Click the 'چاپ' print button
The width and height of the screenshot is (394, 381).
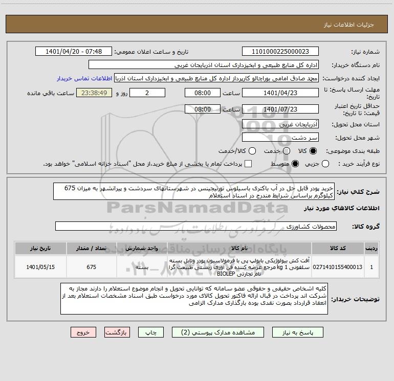click(x=151, y=332)
